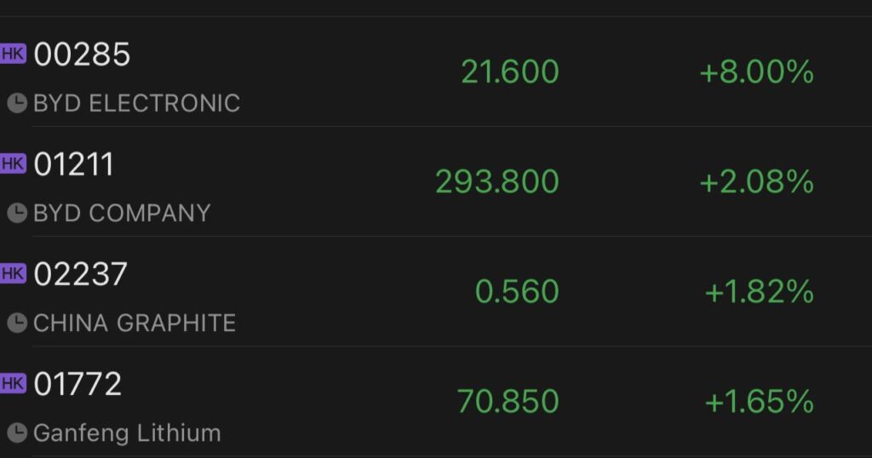
Task: Tap the +1.82% change figure
Action: click(x=759, y=292)
